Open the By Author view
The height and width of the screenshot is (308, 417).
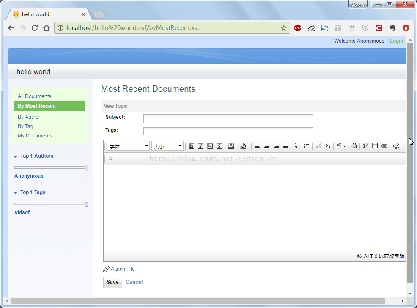[x=29, y=117]
